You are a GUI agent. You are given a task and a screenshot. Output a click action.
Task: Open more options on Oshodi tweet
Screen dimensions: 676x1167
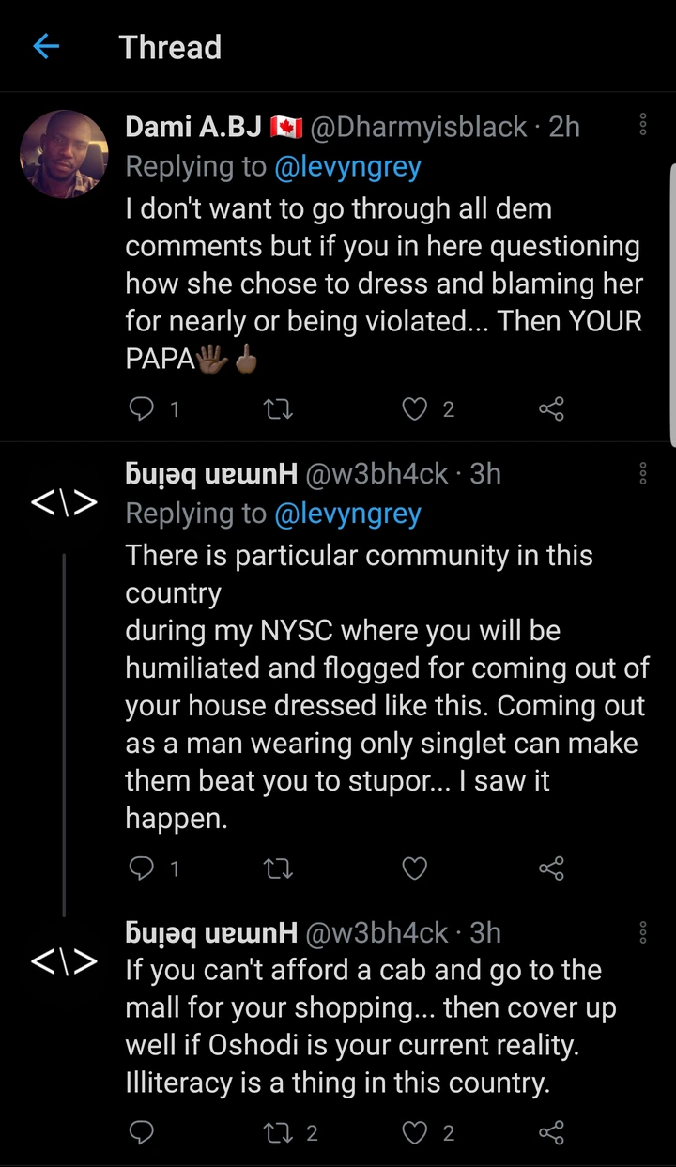point(643,932)
